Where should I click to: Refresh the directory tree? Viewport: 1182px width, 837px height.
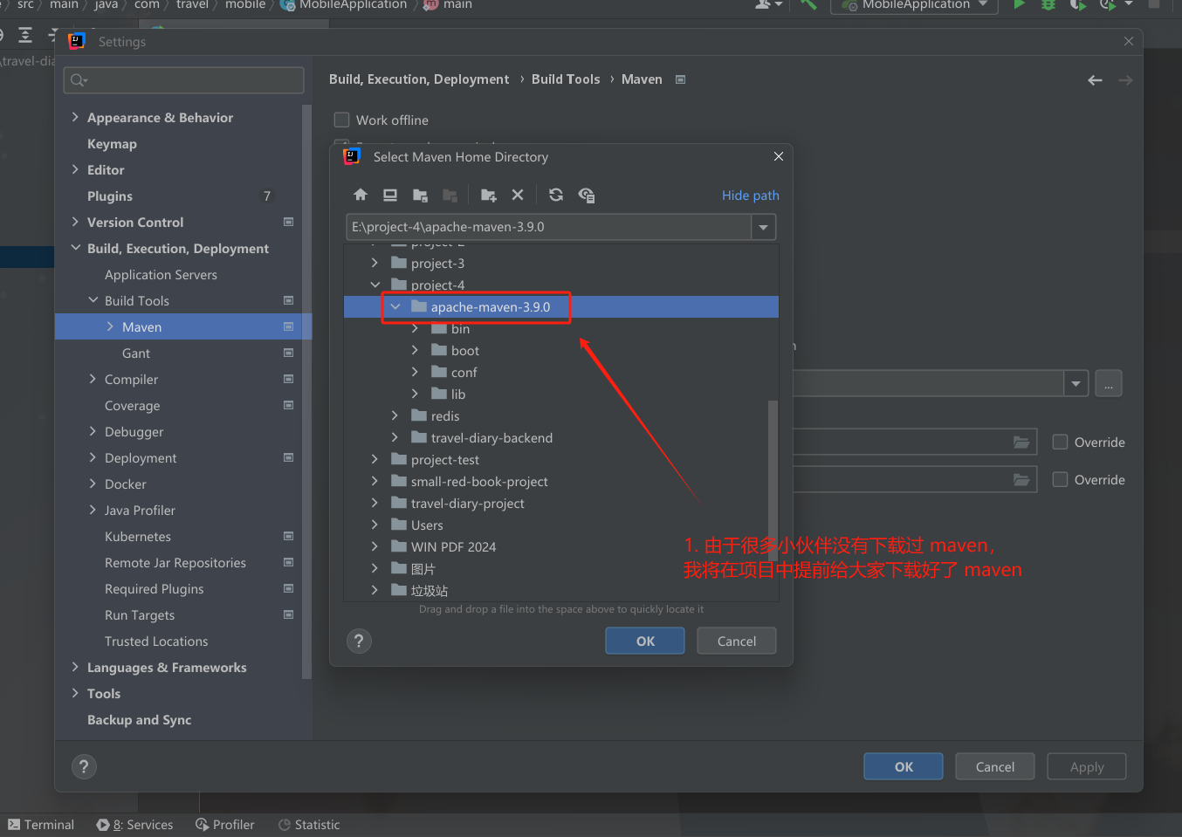(x=556, y=195)
